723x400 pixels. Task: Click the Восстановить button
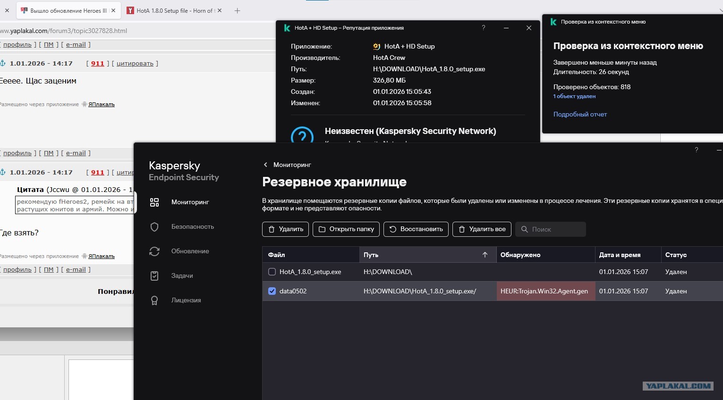416,229
